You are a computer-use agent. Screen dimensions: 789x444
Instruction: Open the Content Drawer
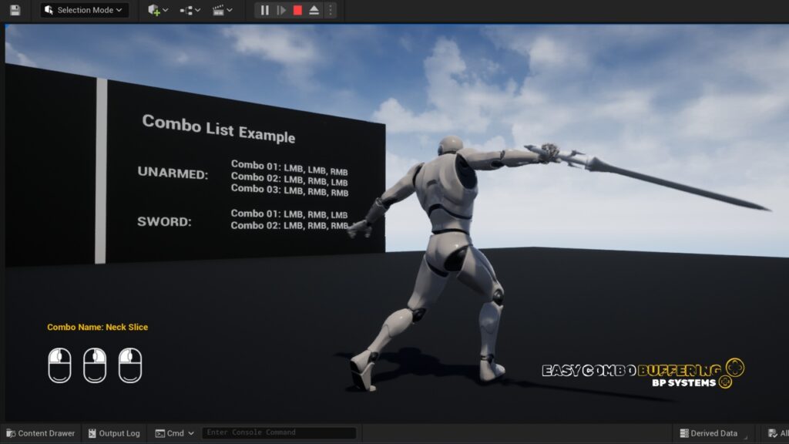click(x=41, y=433)
